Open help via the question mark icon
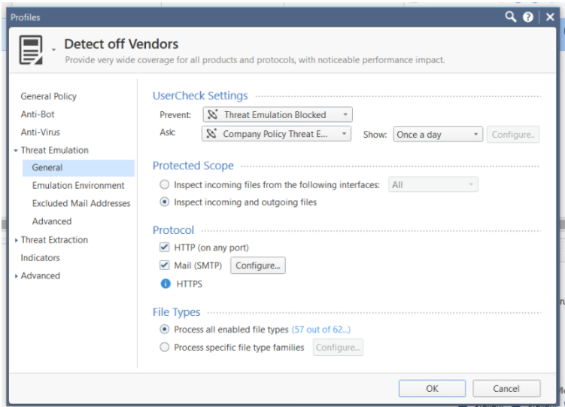The height and width of the screenshot is (407, 565). [528, 17]
